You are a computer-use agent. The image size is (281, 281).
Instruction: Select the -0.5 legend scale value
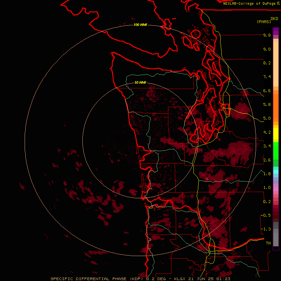point(266,215)
